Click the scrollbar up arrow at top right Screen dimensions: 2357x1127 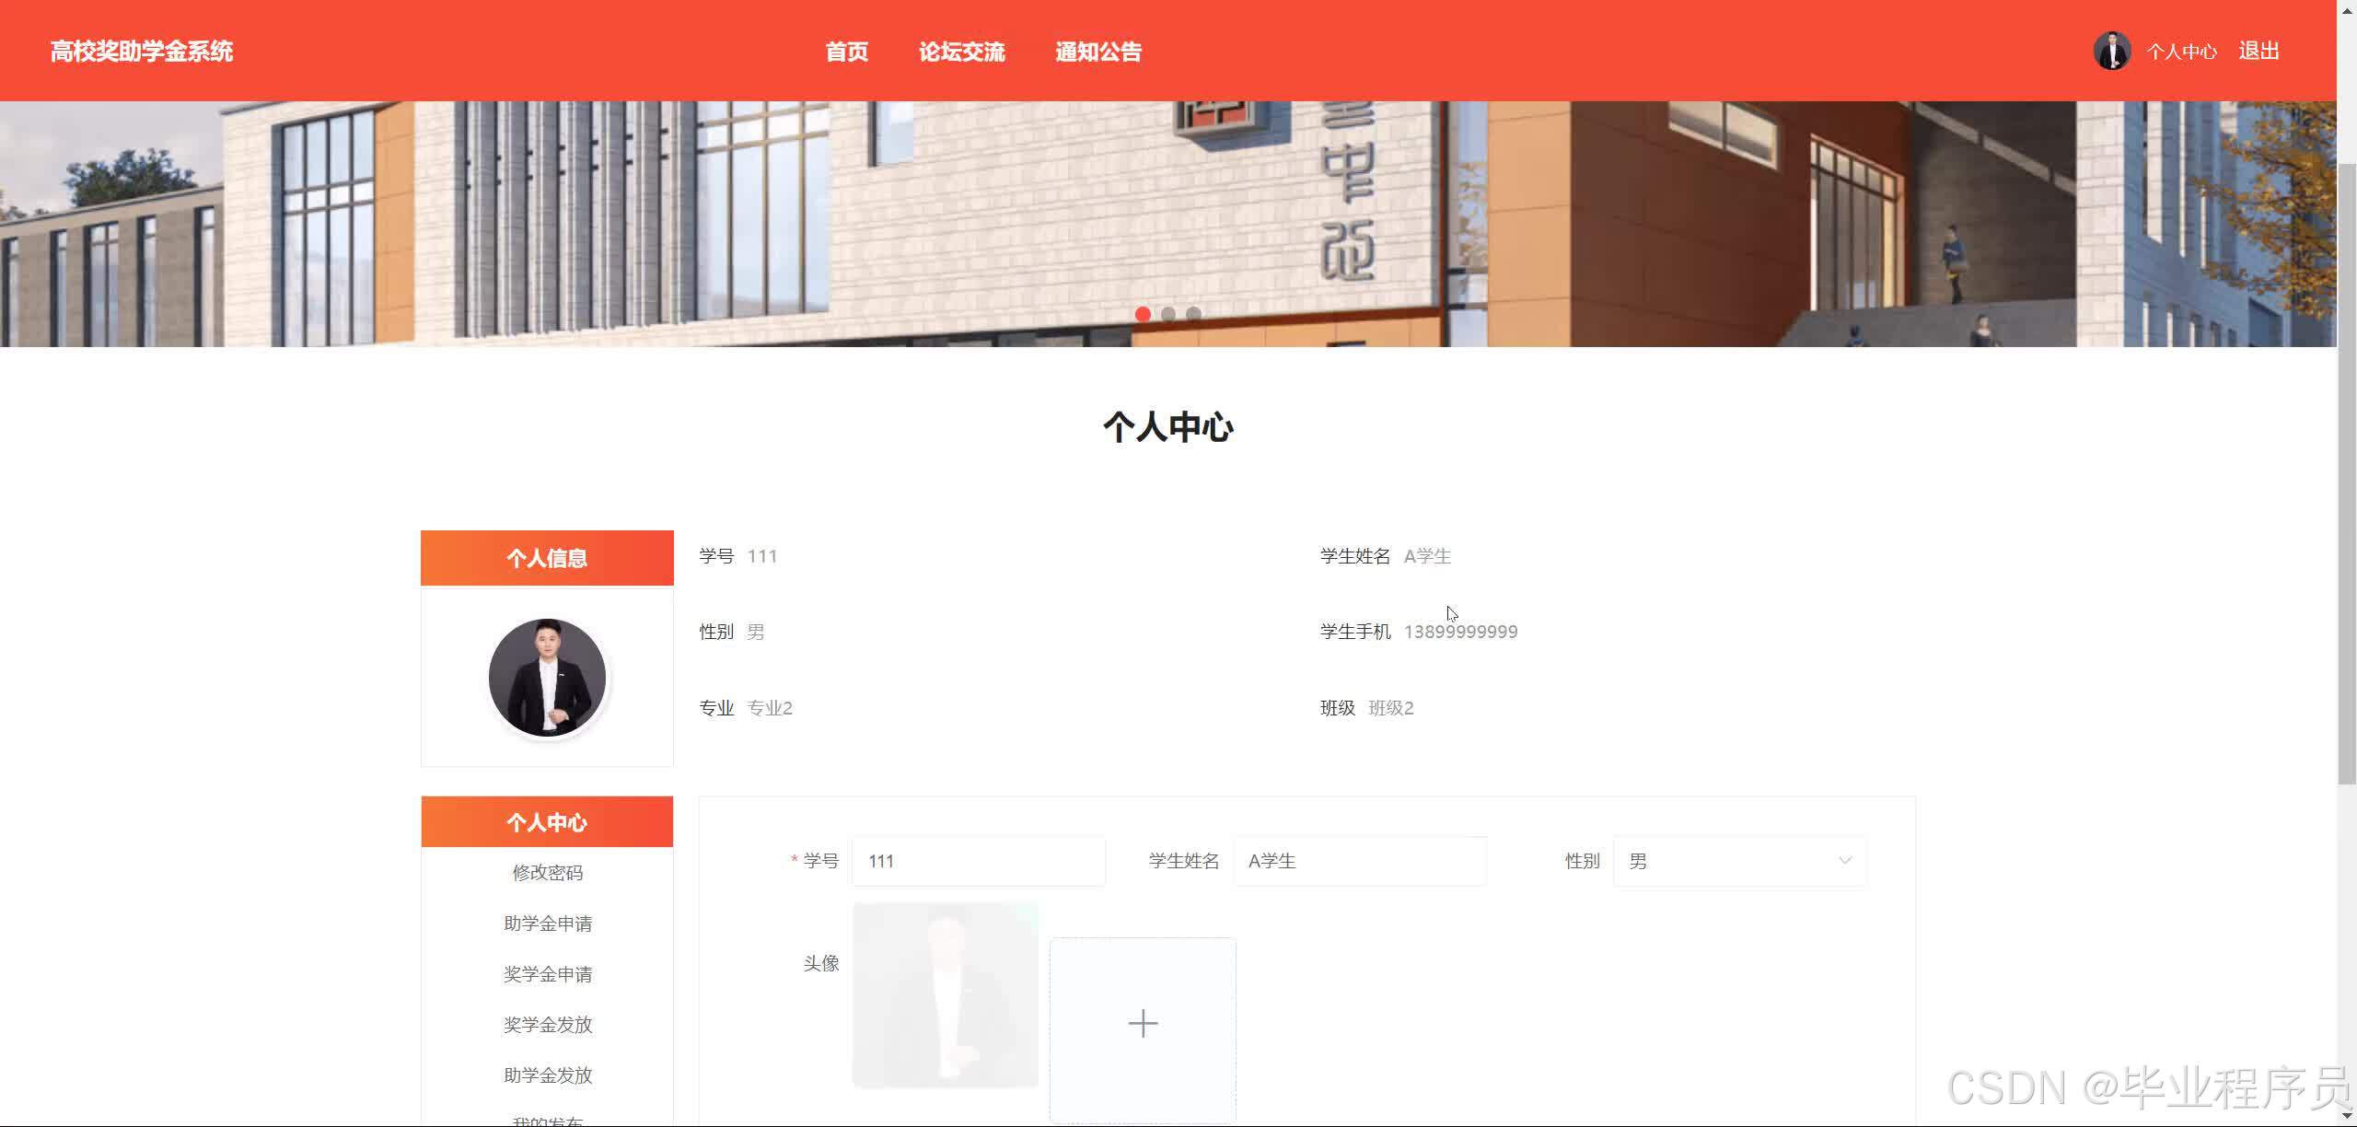2345,9
